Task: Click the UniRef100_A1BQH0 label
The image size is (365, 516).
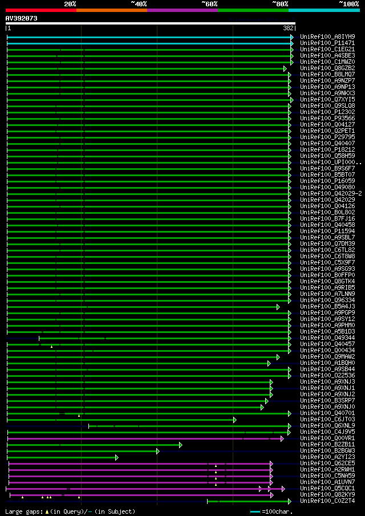Action: tap(327, 363)
